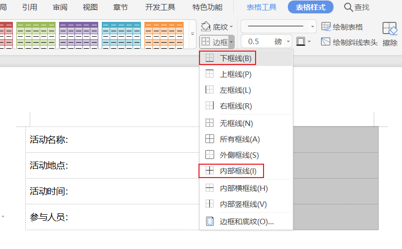This screenshot has height=249, width=402.
Task: Choose 右框线(R) menu item
Action: (246, 106)
